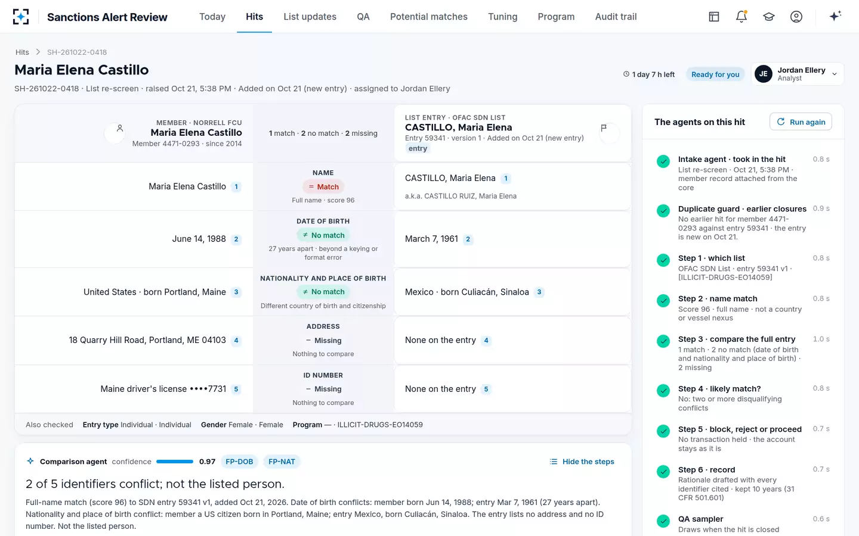
Task: Click the QA sampler check icon
Action: [663, 521]
